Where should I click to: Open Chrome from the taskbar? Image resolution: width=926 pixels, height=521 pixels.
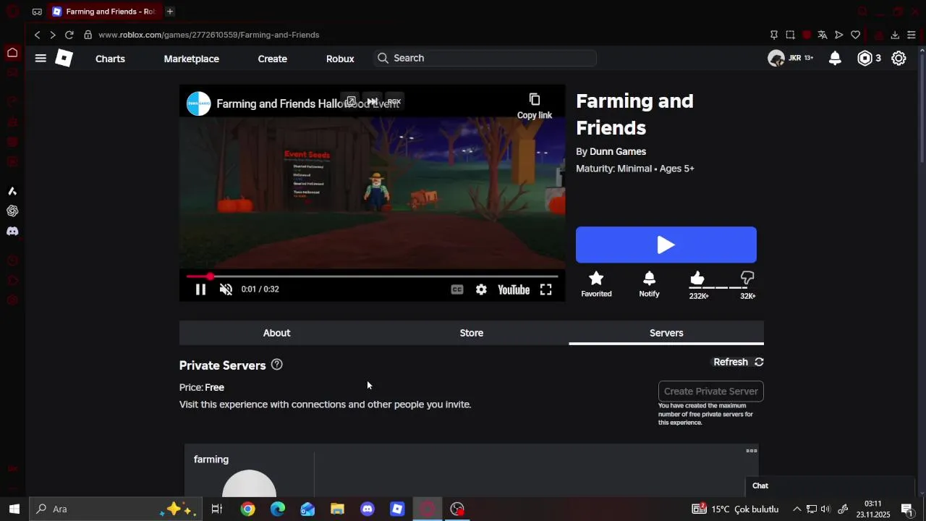[x=248, y=509]
